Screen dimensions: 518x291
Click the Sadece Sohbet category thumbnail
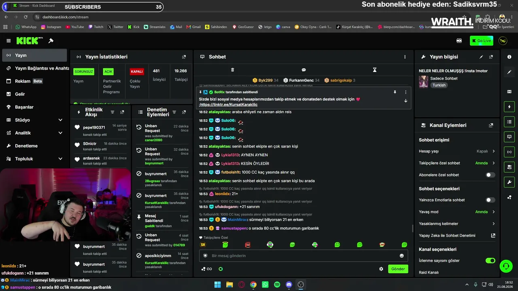(423, 82)
